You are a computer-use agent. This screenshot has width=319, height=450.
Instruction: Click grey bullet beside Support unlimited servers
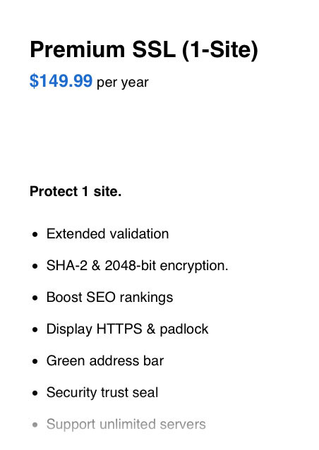(35, 425)
